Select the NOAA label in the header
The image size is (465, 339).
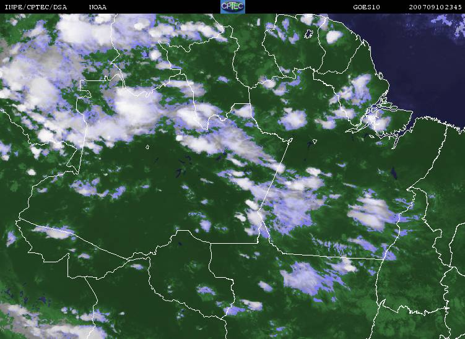(x=98, y=7)
